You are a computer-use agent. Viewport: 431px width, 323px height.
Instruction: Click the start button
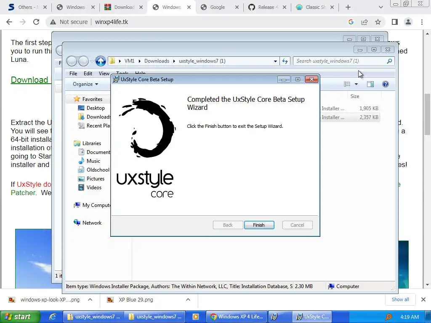pyautogui.click(x=20, y=317)
